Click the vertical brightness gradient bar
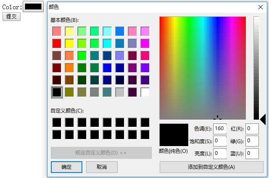The width and height of the screenshot is (269, 178). click(x=256, y=68)
